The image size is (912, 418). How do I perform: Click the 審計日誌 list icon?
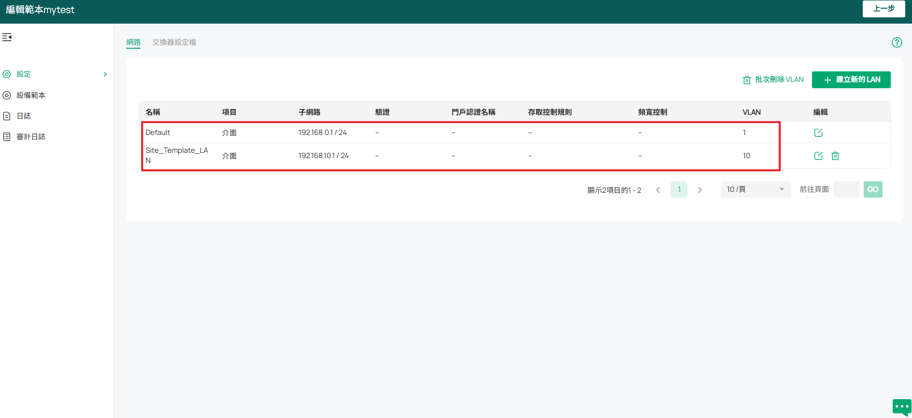click(x=7, y=137)
